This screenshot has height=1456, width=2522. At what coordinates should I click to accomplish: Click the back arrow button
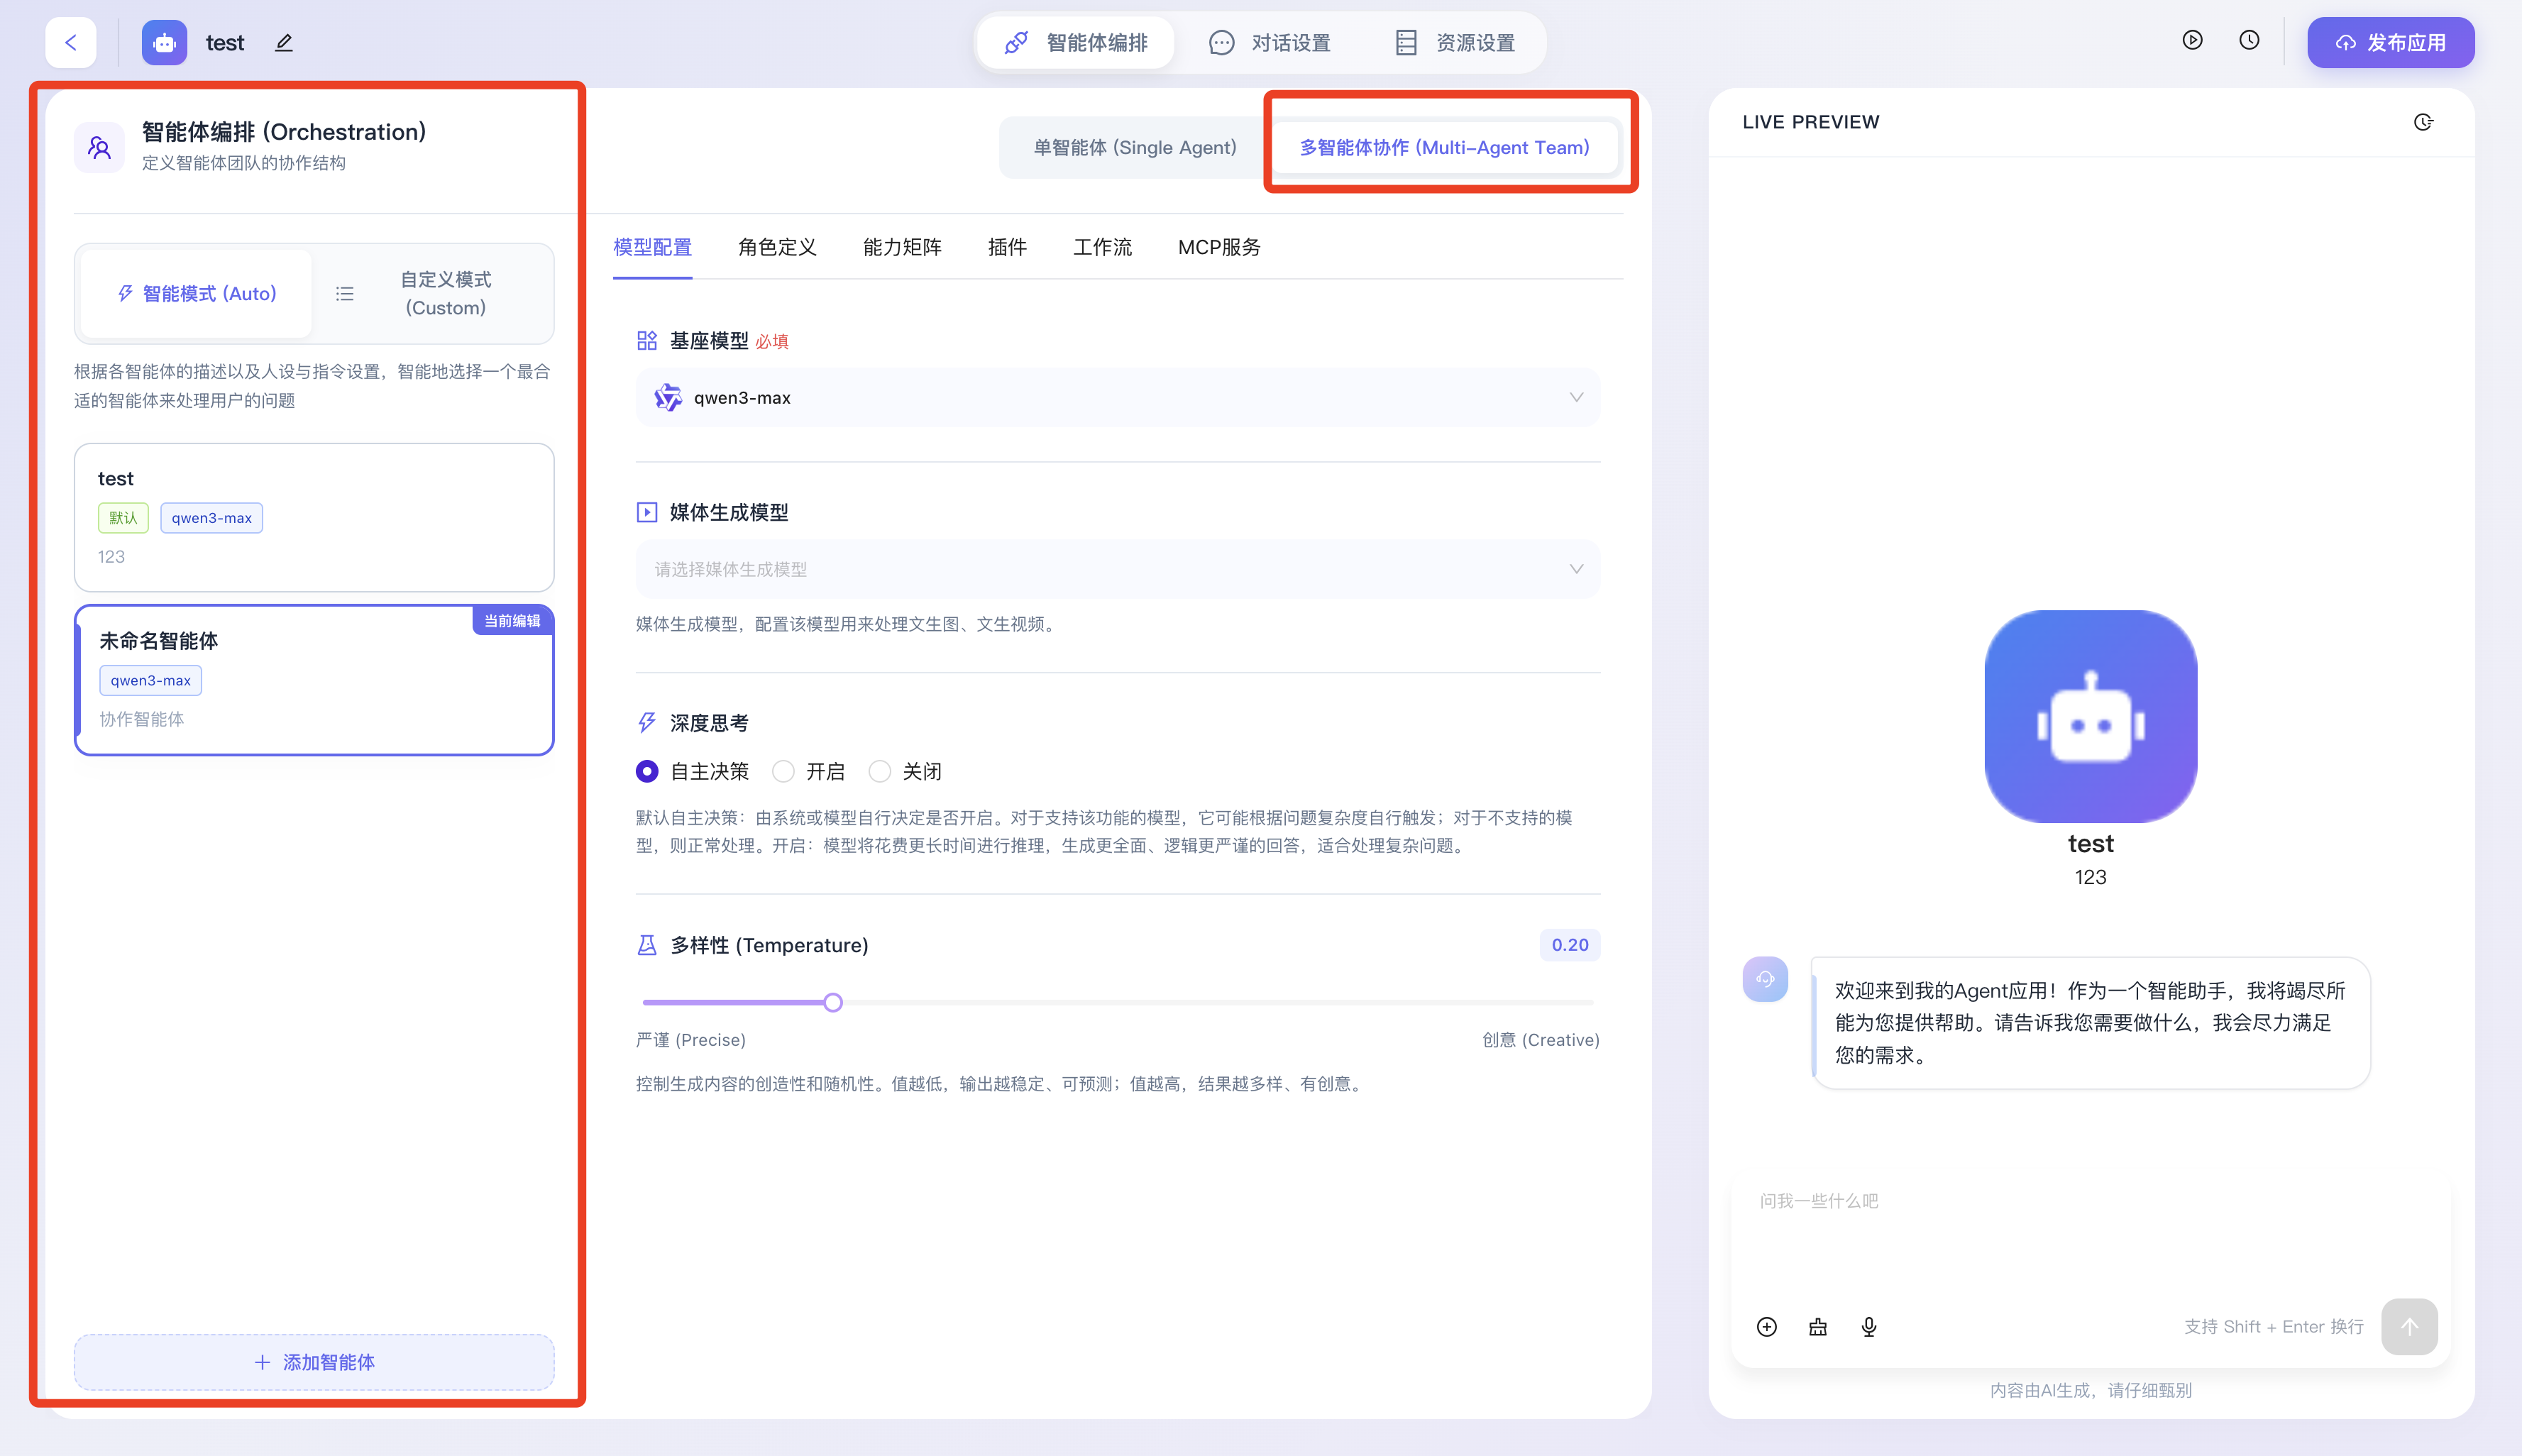coord(71,42)
